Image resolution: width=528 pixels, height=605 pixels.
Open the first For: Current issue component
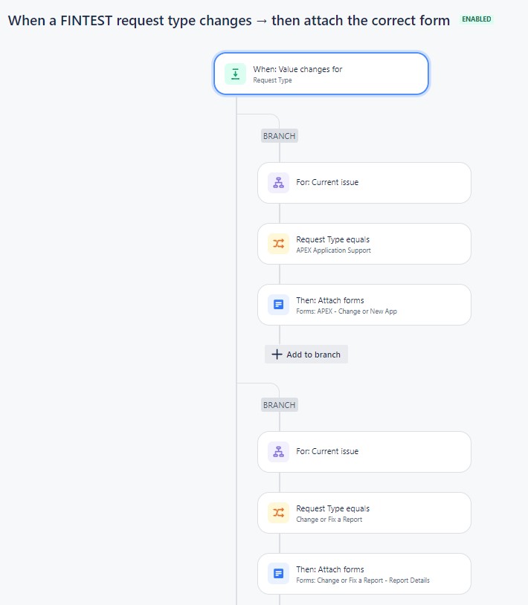click(x=364, y=182)
